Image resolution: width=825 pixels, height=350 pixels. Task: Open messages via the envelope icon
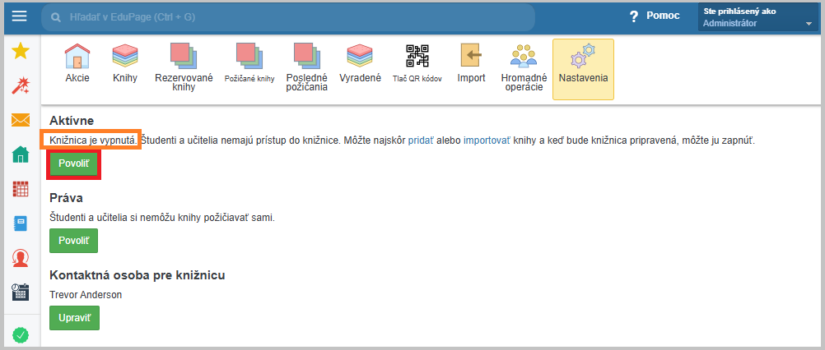point(21,120)
